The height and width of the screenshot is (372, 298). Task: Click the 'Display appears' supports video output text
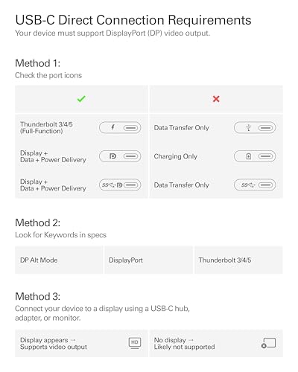[54, 343]
